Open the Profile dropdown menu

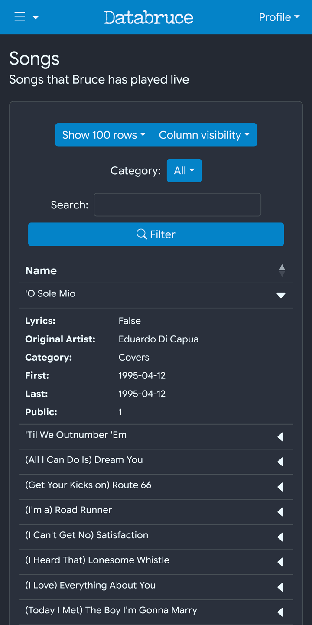pos(279,17)
